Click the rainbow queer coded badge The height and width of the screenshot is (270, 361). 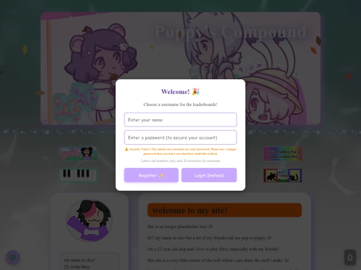tap(283, 154)
